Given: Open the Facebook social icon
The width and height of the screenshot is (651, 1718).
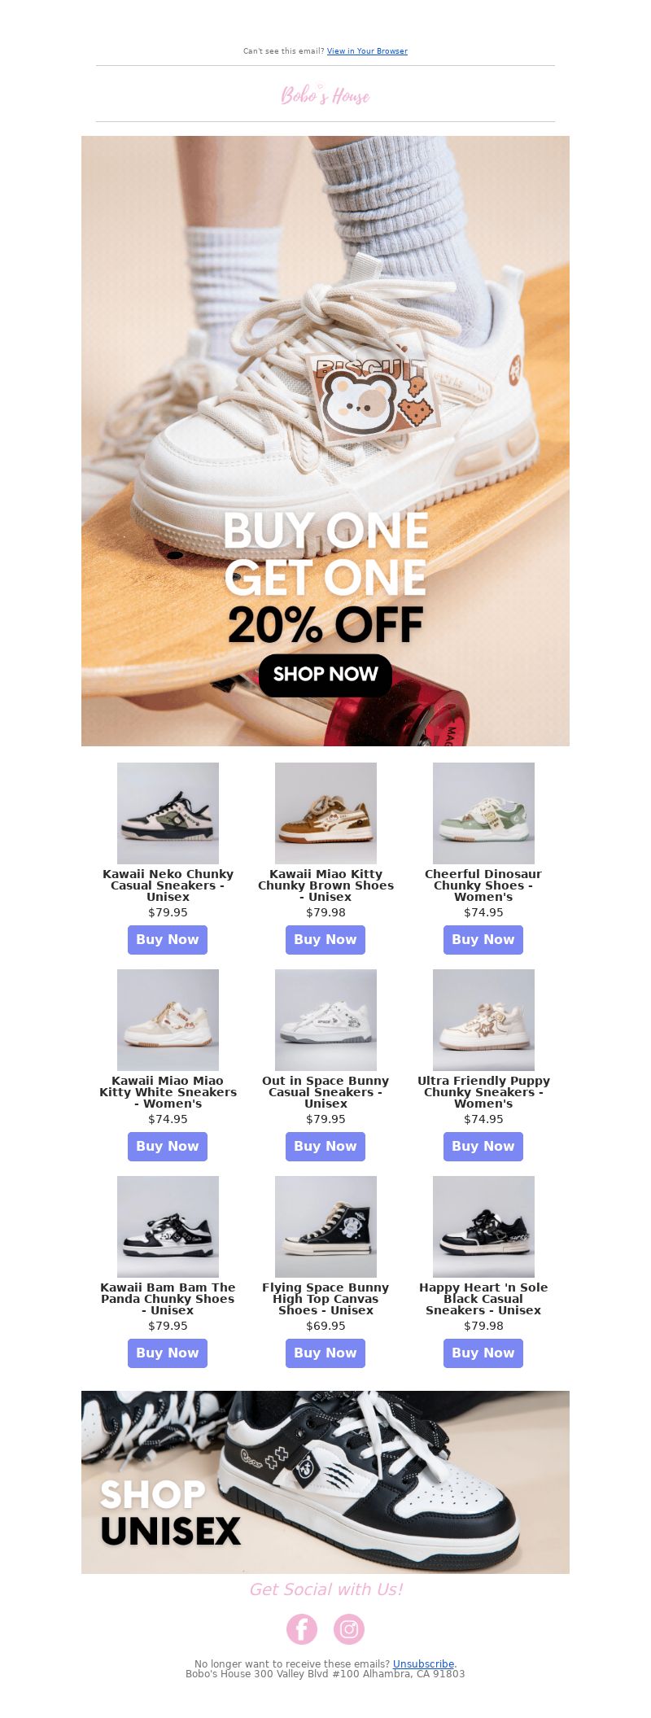Looking at the screenshot, I should click(x=302, y=1628).
